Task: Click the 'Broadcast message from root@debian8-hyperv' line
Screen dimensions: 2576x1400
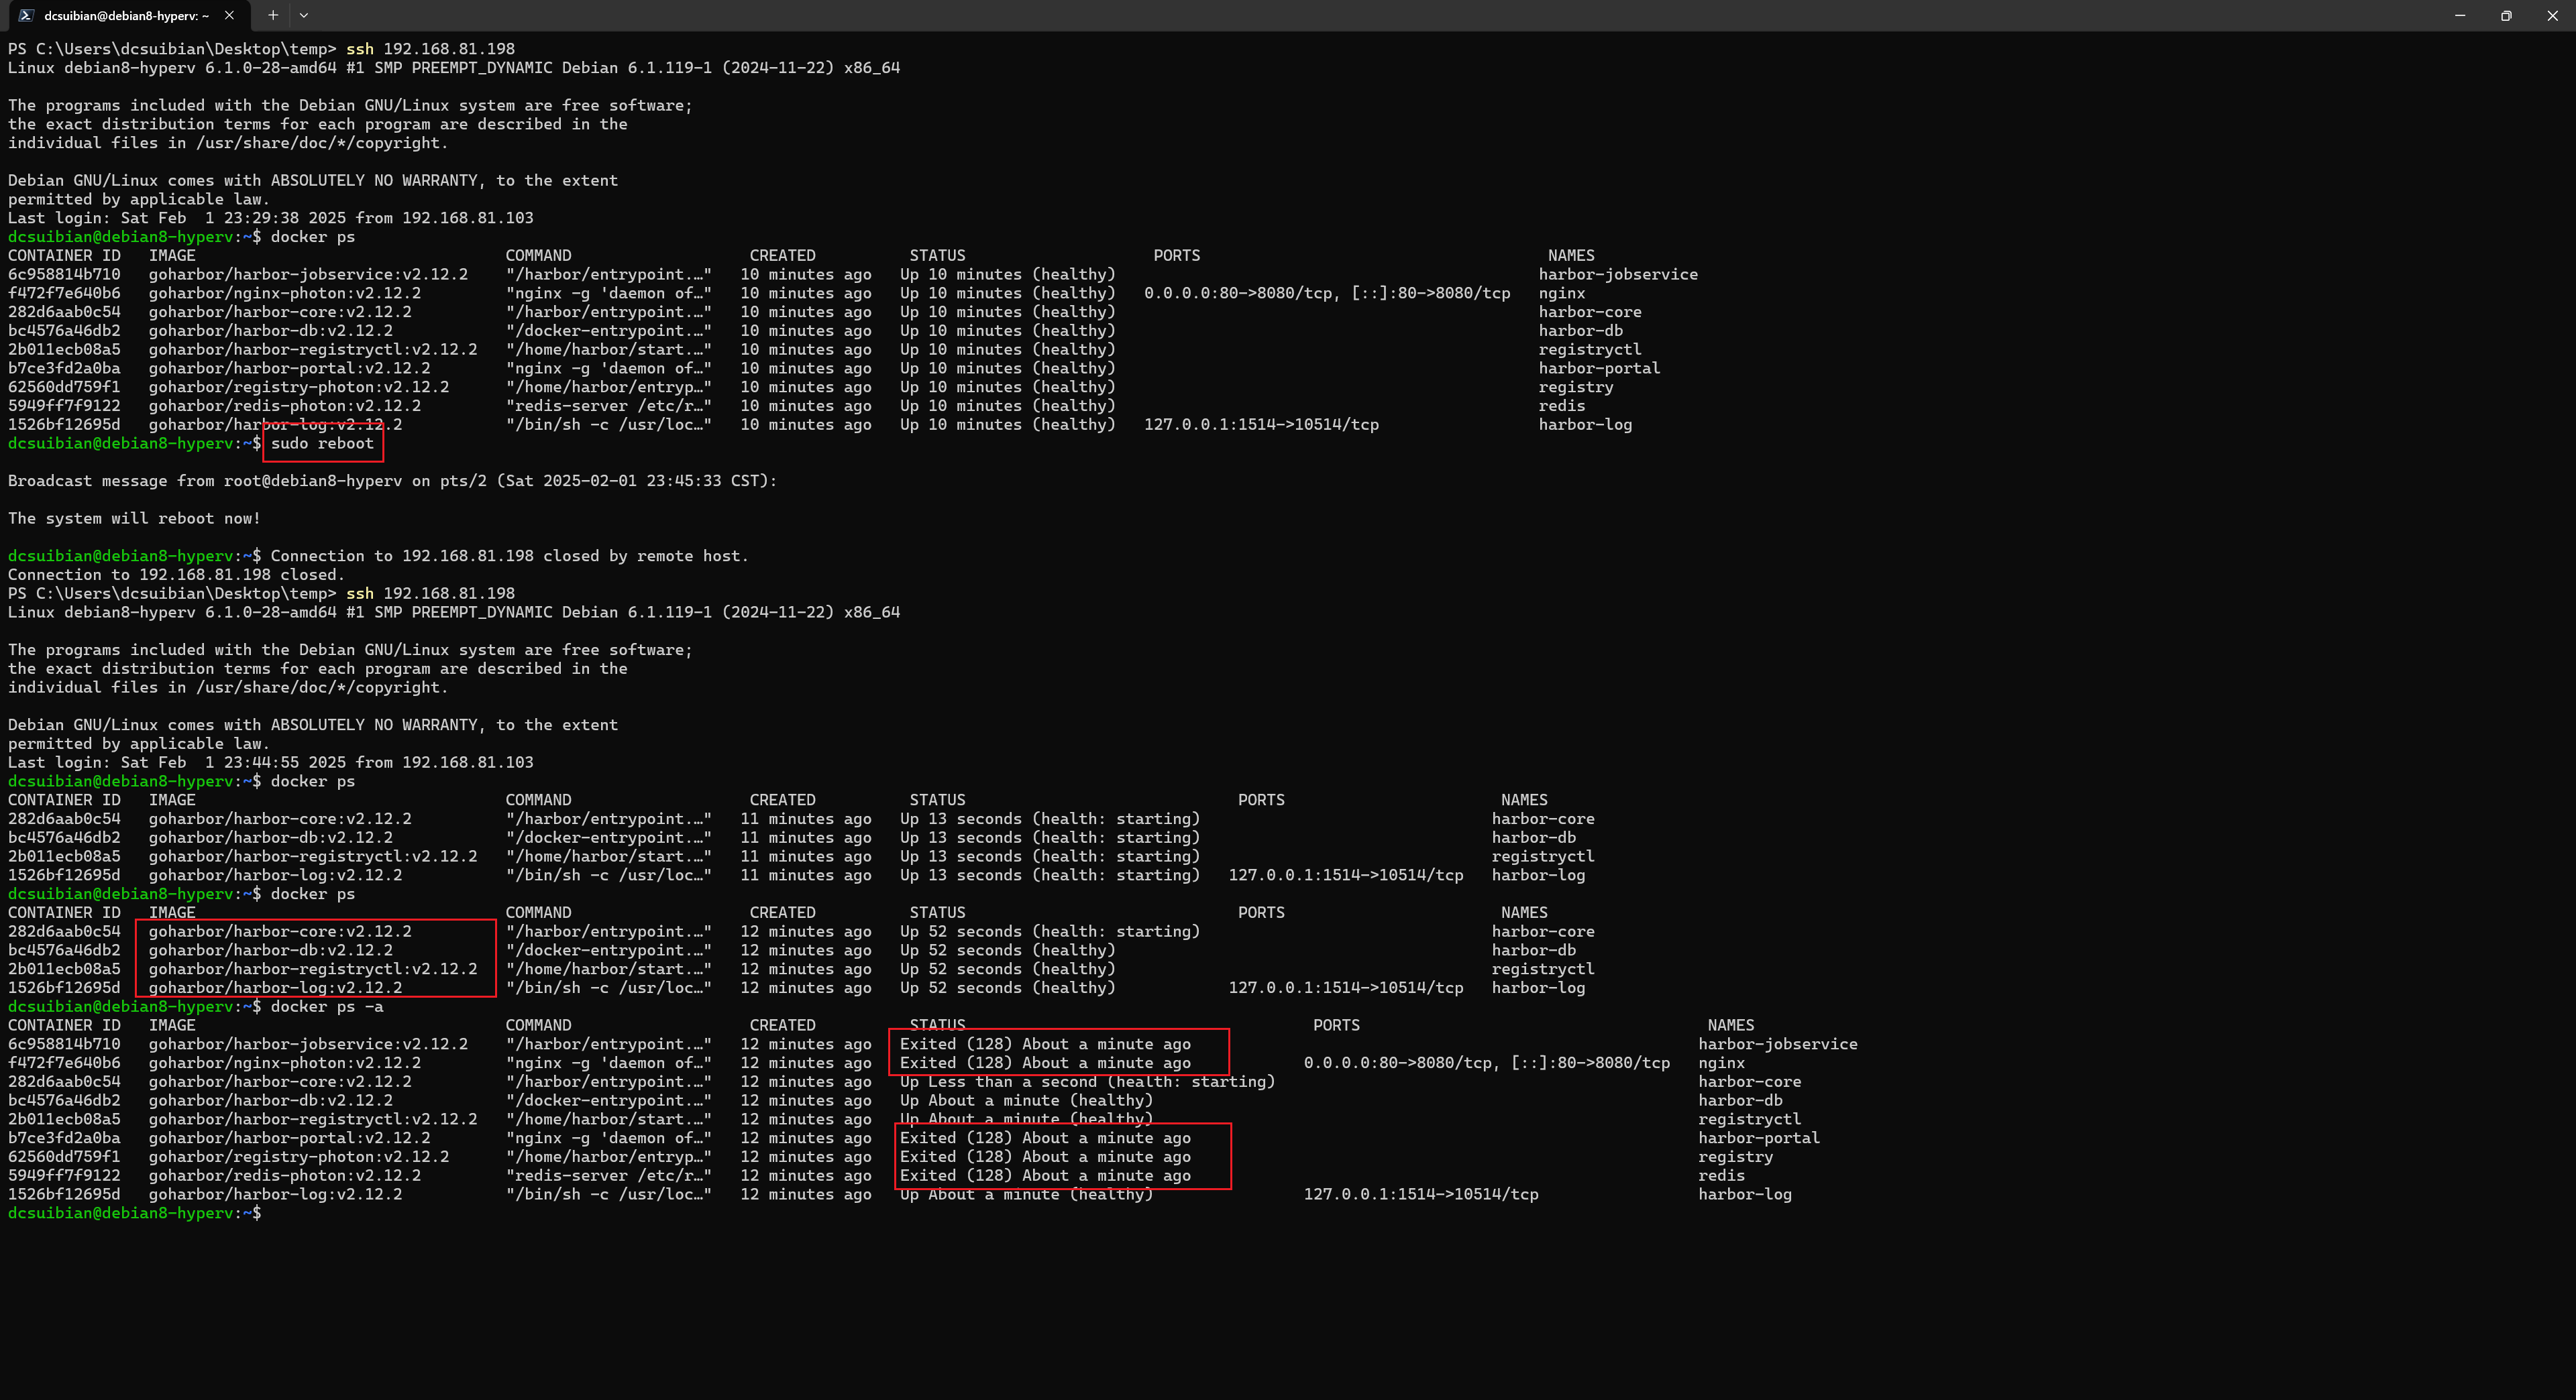Action: [x=392, y=481]
